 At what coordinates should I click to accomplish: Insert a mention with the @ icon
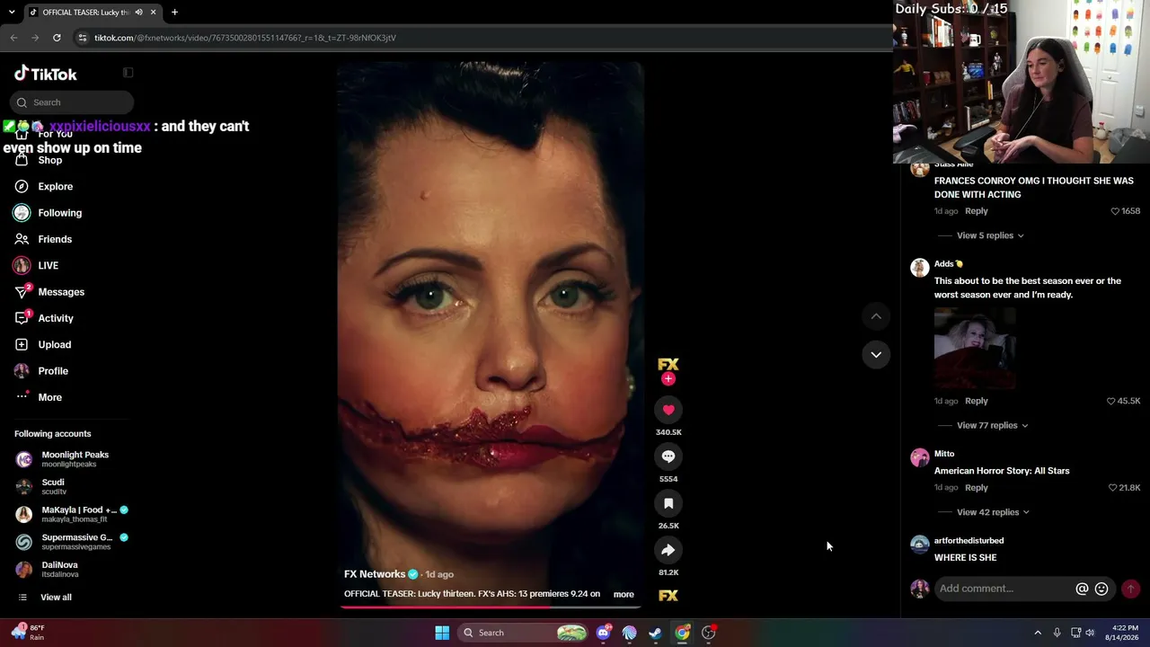(1082, 589)
